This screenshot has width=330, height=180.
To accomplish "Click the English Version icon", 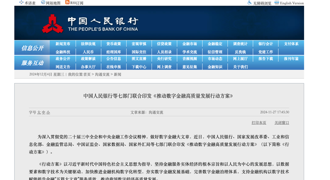I will pos(277,3).
